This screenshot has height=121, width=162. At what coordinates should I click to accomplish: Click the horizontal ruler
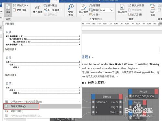click(121, 24)
